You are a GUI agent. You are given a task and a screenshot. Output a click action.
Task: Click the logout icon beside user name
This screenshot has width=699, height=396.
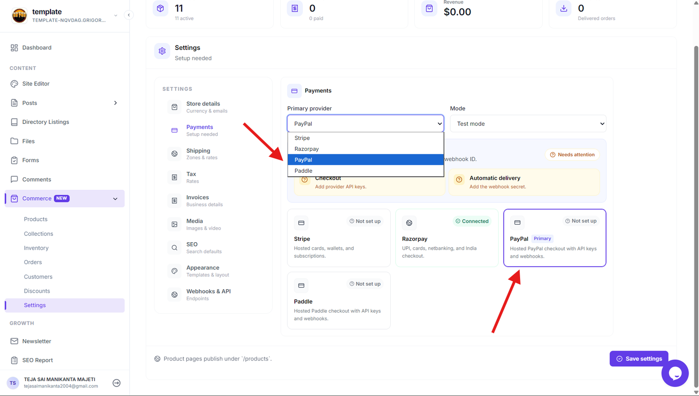pyautogui.click(x=116, y=383)
